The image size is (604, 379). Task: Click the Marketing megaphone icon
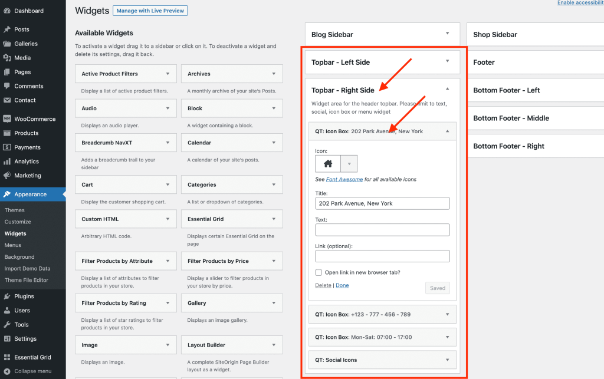coord(7,176)
